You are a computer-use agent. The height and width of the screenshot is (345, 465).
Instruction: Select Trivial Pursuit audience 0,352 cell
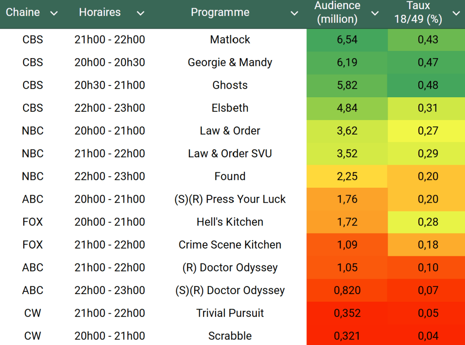pos(347,313)
